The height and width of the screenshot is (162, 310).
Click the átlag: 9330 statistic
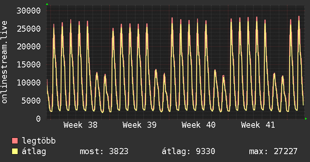(x=188, y=151)
